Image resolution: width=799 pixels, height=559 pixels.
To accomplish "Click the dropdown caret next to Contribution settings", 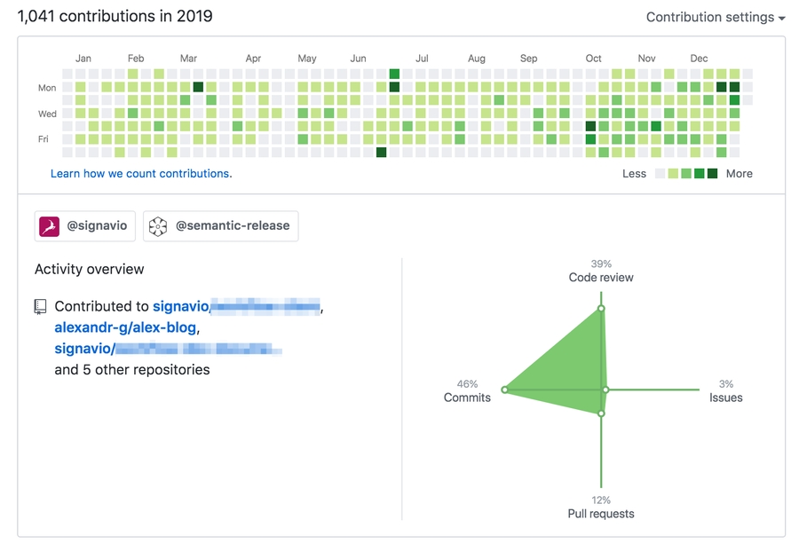I will point(781,18).
